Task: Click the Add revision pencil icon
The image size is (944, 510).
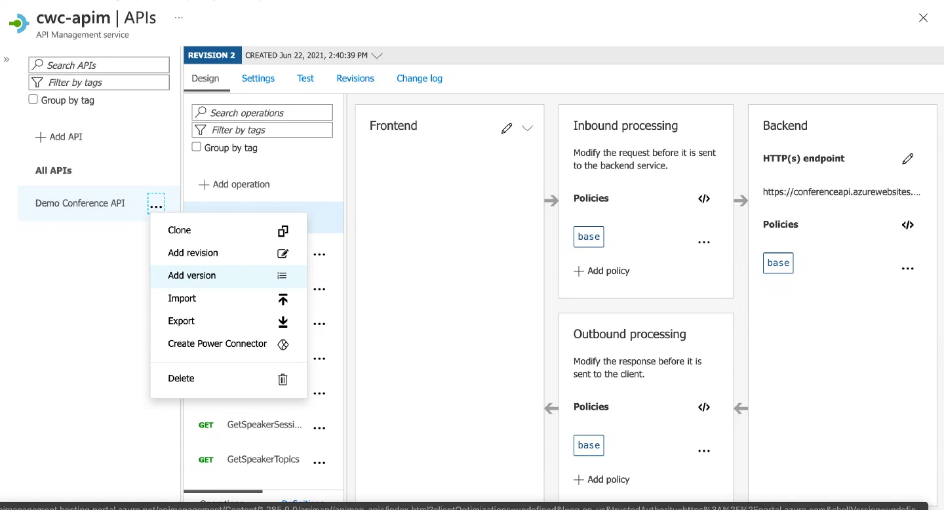Action: tap(283, 254)
